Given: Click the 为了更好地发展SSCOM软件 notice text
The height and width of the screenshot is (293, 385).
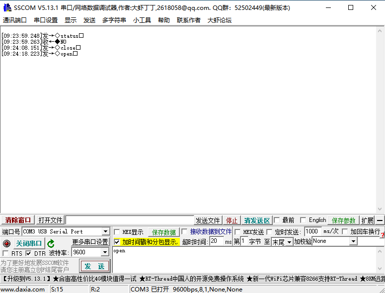Looking at the screenshot, I should point(35,263).
